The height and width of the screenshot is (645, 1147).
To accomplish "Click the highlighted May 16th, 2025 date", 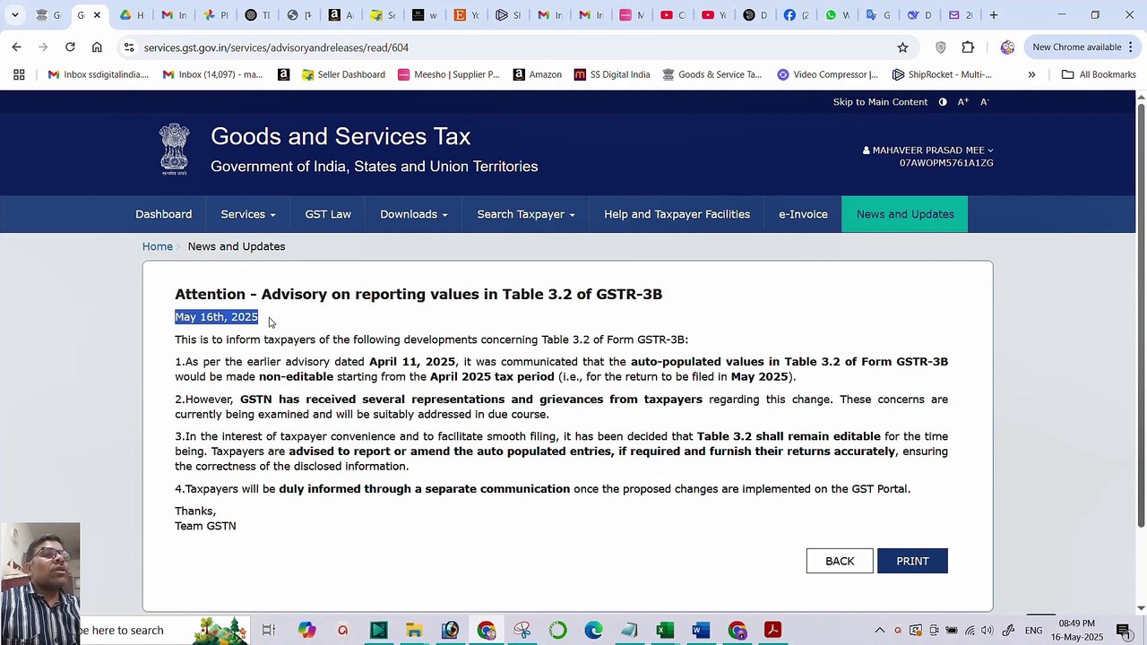I will coord(216,317).
